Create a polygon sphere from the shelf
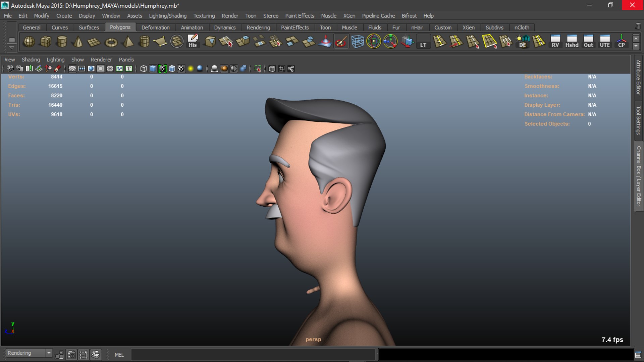This screenshot has width=644, height=362. (29, 42)
